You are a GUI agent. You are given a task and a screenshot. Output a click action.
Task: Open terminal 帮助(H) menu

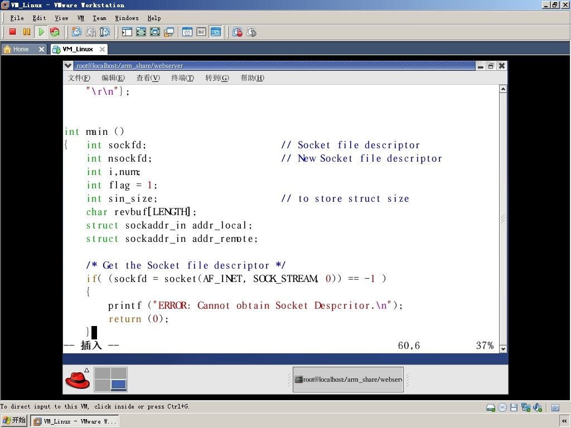click(253, 77)
